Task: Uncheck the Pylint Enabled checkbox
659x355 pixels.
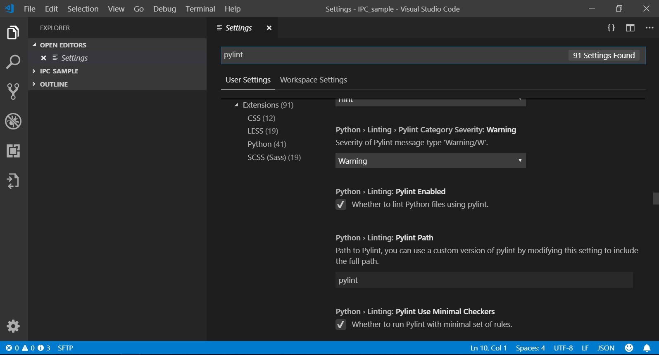Action: click(x=341, y=205)
